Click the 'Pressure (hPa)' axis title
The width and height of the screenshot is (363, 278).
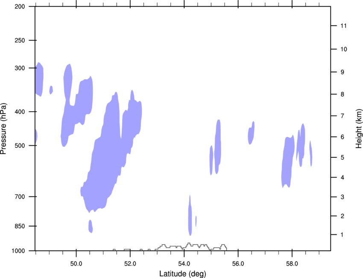click(x=3, y=129)
